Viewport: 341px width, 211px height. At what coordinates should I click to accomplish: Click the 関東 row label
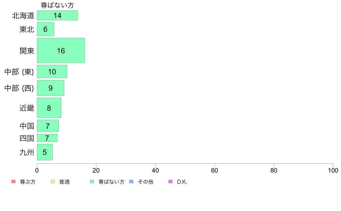click(27, 51)
